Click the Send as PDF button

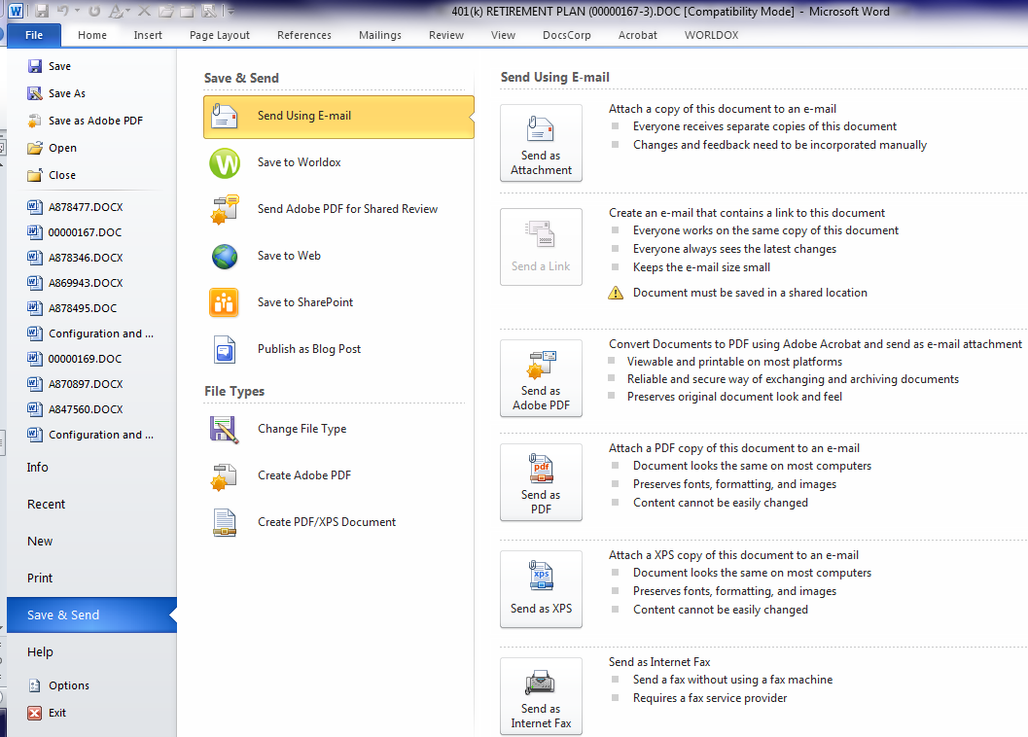(541, 482)
